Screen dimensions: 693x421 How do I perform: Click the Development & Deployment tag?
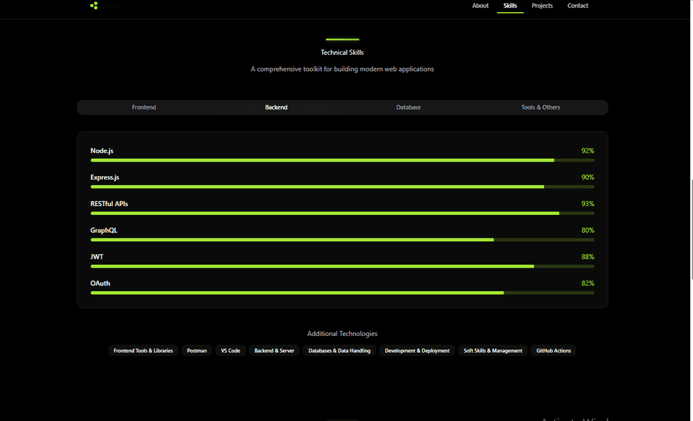[417, 351]
